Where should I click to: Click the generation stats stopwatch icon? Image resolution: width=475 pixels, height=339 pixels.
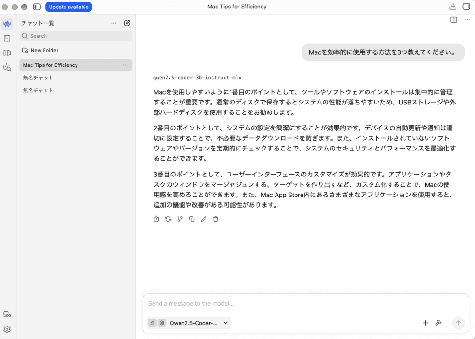pyautogui.click(x=156, y=219)
